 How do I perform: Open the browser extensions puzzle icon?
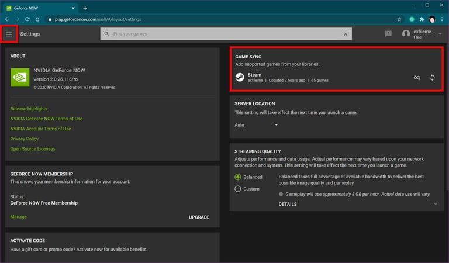point(422,19)
